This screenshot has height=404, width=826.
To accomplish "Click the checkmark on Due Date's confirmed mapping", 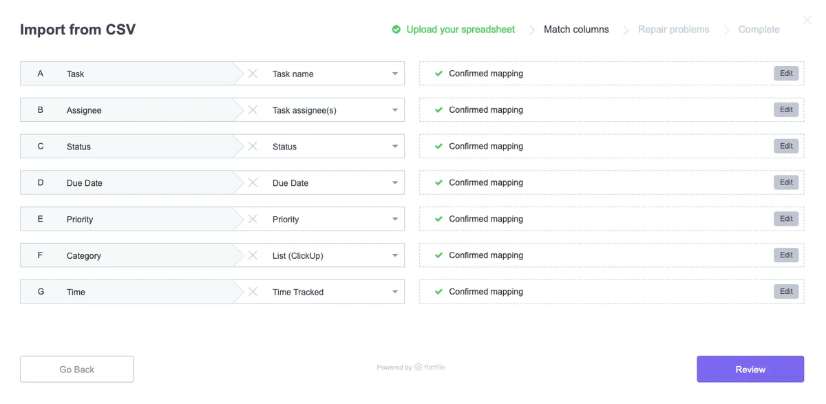I will coord(438,182).
